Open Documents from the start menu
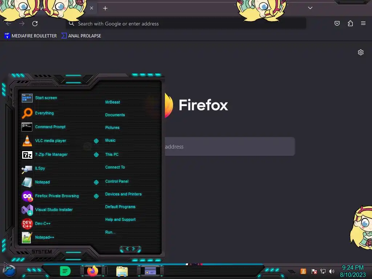This screenshot has height=279, width=372. click(x=115, y=115)
